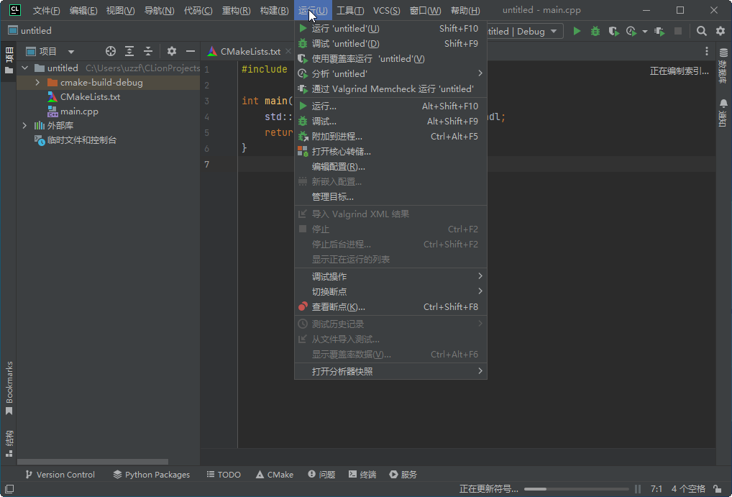Click Collapse All icon in project panel
Image resolution: width=732 pixels, height=497 pixels.
click(x=148, y=51)
